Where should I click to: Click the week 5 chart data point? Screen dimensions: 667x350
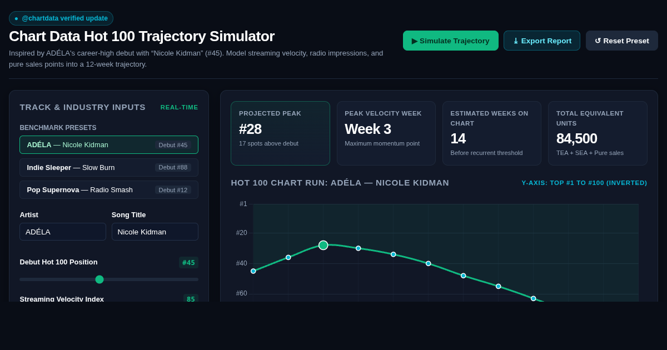click(x=394, y=254)
